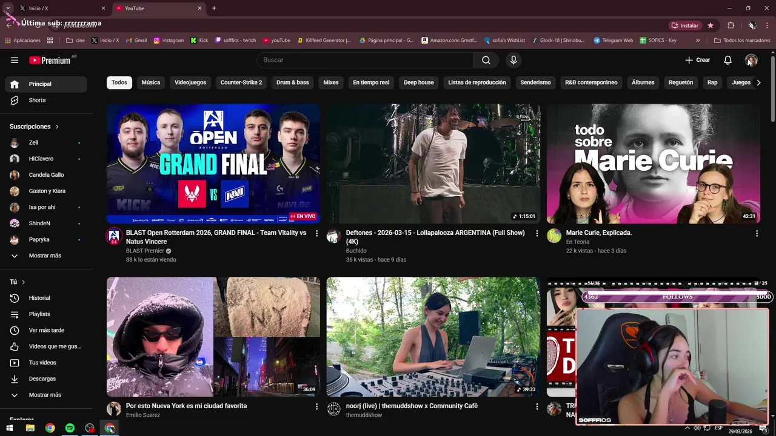Viewport: 776px width, 436px height.
Task: Open Candela Gallo subscription channel
Action: coord(46,175)
